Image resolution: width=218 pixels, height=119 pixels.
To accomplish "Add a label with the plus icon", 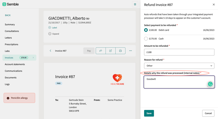I will pos(50,28).
